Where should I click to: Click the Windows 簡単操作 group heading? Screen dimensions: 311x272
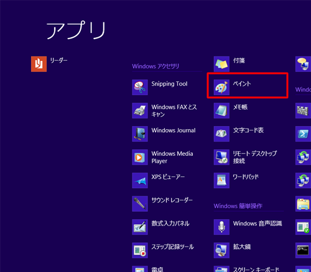coord(238,206)
